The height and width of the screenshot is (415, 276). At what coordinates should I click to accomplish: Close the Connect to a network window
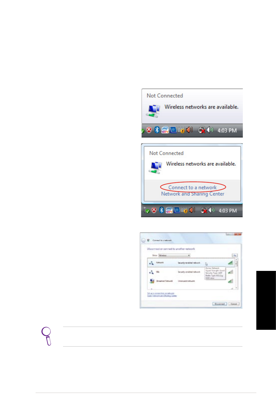coord(238,234)
